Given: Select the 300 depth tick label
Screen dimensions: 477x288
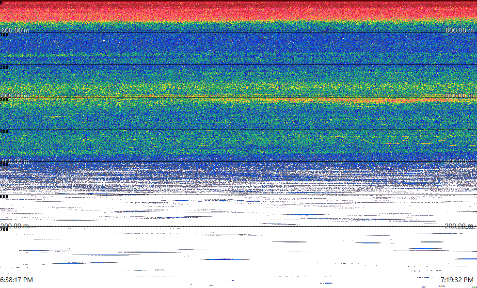Looking at the screenshot, I should [4, 99].
